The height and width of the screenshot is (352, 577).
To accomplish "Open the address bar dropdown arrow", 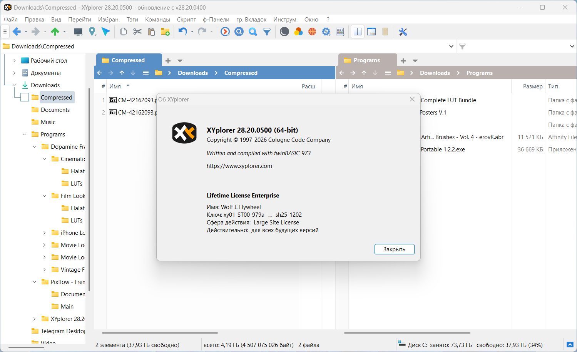I will [x=451, y=46].
